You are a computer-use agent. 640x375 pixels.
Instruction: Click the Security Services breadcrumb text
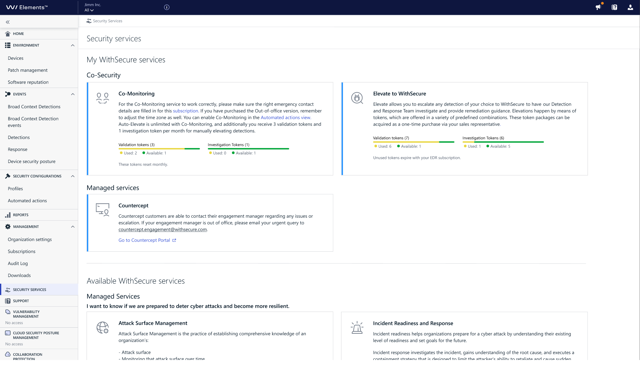pyautogui.click(x=107, y=21)
